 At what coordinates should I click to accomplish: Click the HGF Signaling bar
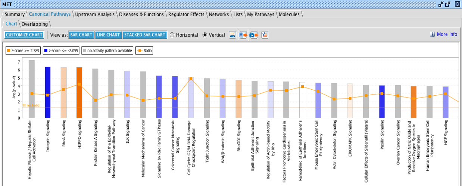pos(446,102)
